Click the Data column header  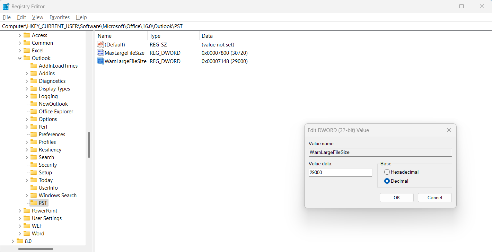[x=262, y=36]
